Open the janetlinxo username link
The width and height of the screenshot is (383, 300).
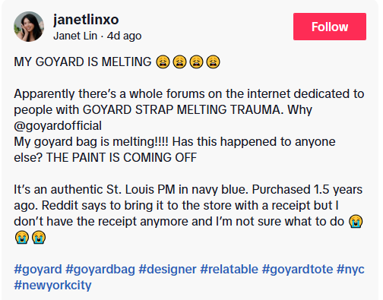(x=86, y=20)
